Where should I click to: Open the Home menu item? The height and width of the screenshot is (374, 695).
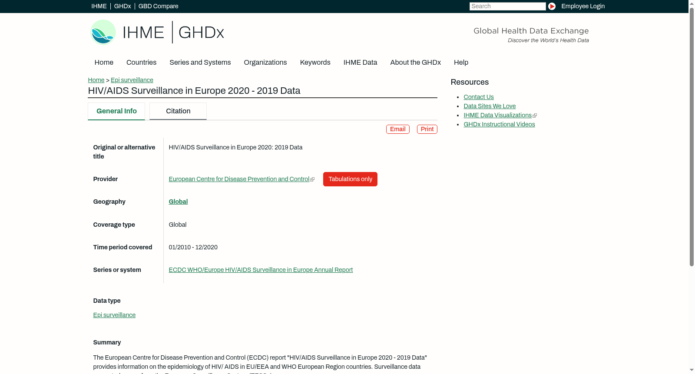[x=104, y=63]
